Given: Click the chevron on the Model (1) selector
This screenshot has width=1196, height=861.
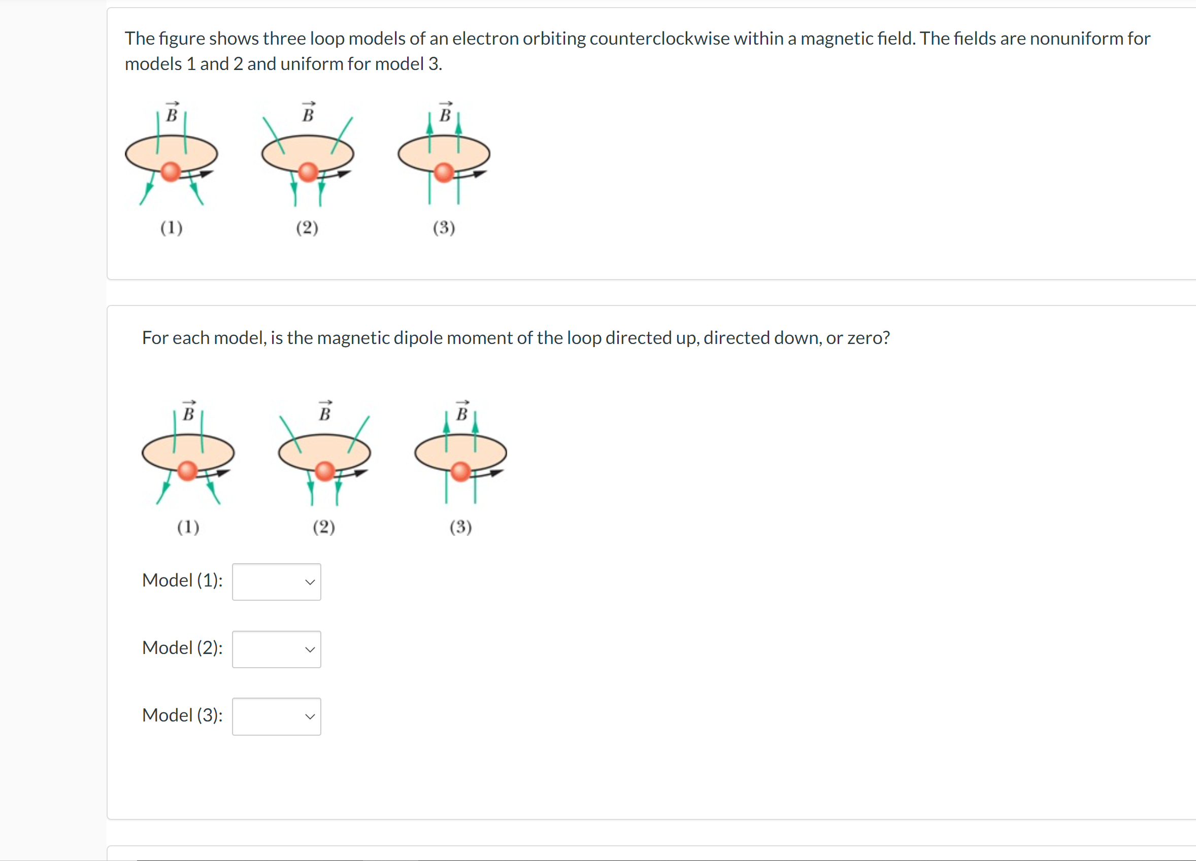Looking at the screenshot, I should 310,582.
